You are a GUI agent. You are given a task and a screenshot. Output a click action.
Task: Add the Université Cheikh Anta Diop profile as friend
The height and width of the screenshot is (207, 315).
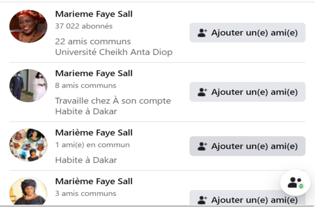pyautogui.click(x=248, y=33)
